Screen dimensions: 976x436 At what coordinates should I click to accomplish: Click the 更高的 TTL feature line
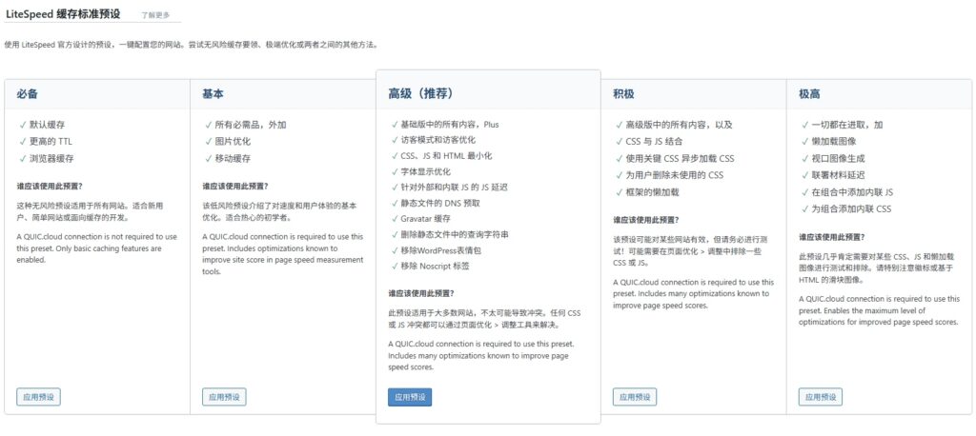[x=51, y=141]
